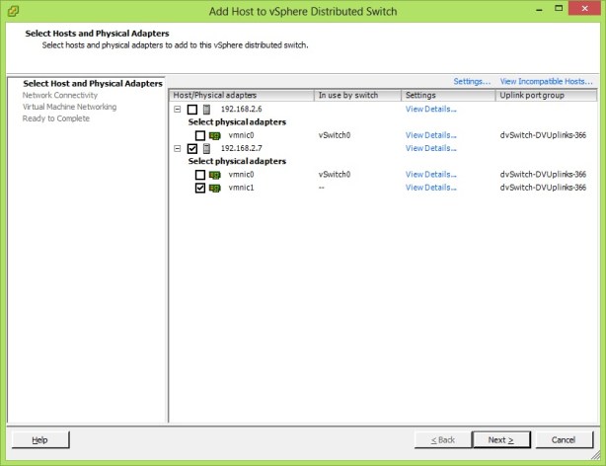The width and height of the screenshot is (606, 466).
Task: Enable vmnic0 checkbox under host 192.168.2.7
Action: pos(200,175)
